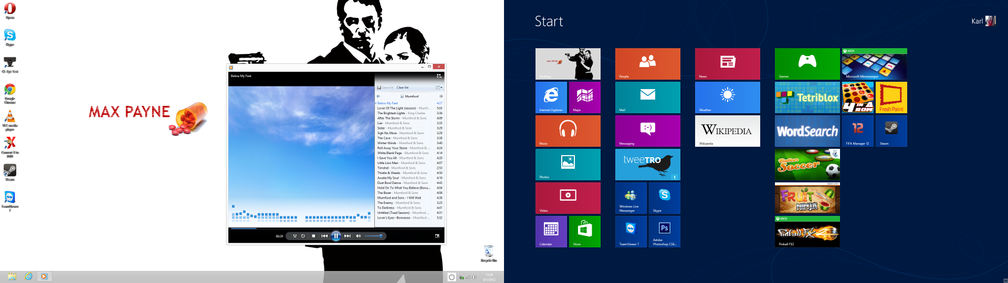The width and height of the screenshot is (1008, 283).
Task: Pause the current track
Action: 336,236
